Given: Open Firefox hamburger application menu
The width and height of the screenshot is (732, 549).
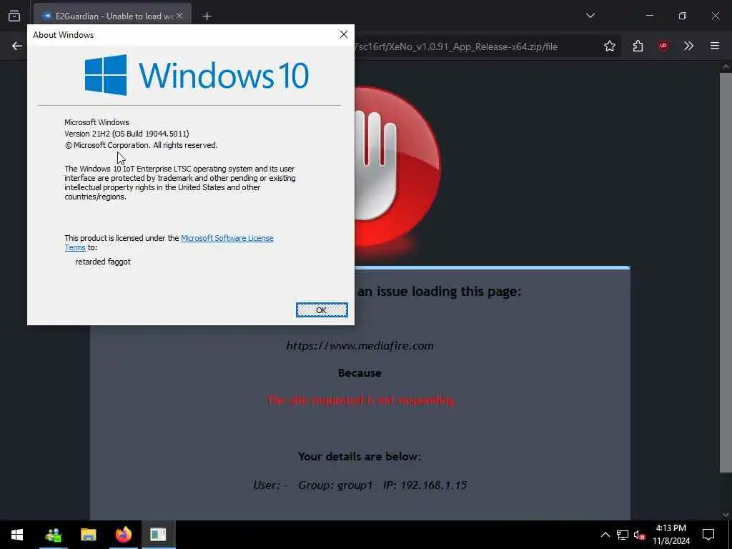Looking at the screenshot, I should (714, 46).
